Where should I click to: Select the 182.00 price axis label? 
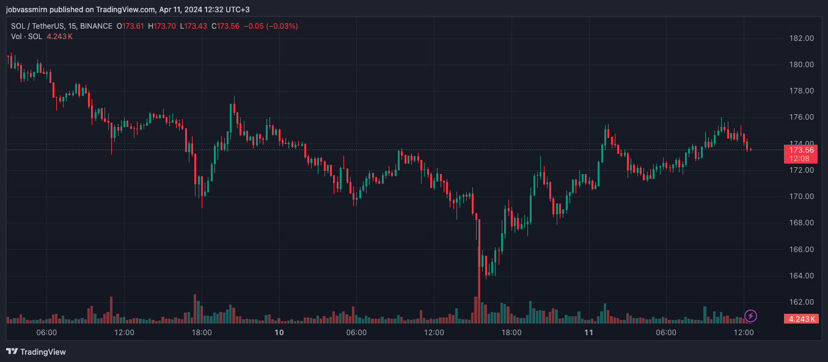[801, 38]
